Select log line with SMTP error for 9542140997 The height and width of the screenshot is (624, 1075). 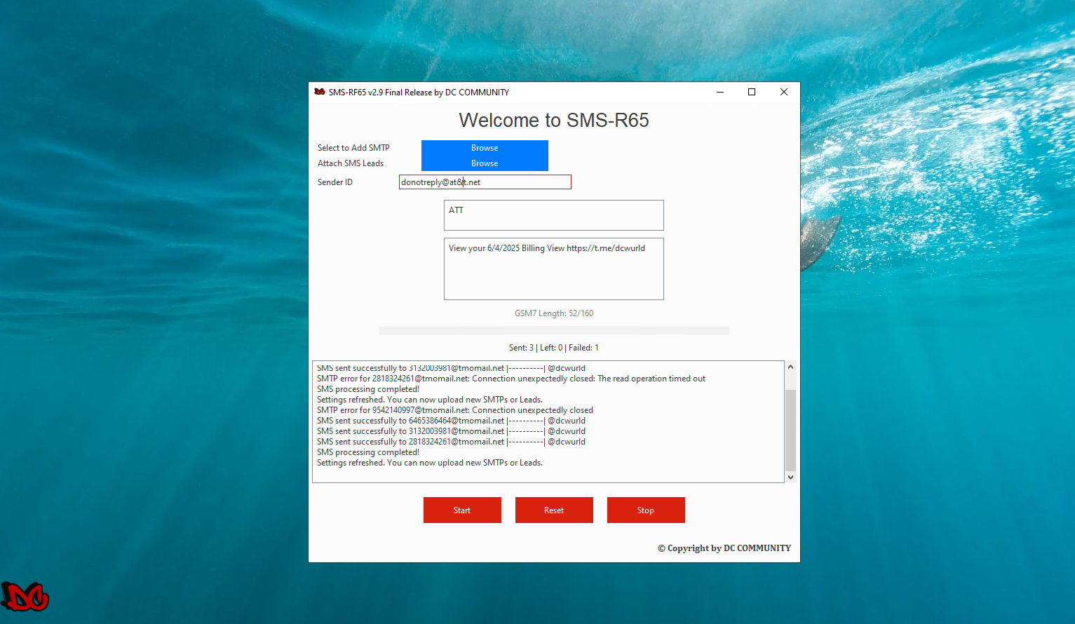pyautogui.click(x=455, y=410)
